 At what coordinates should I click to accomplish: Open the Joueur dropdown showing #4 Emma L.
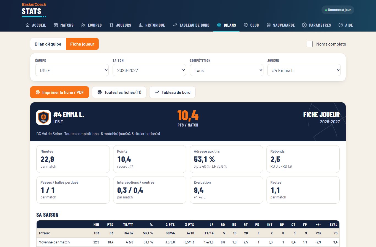pos(304,70)
